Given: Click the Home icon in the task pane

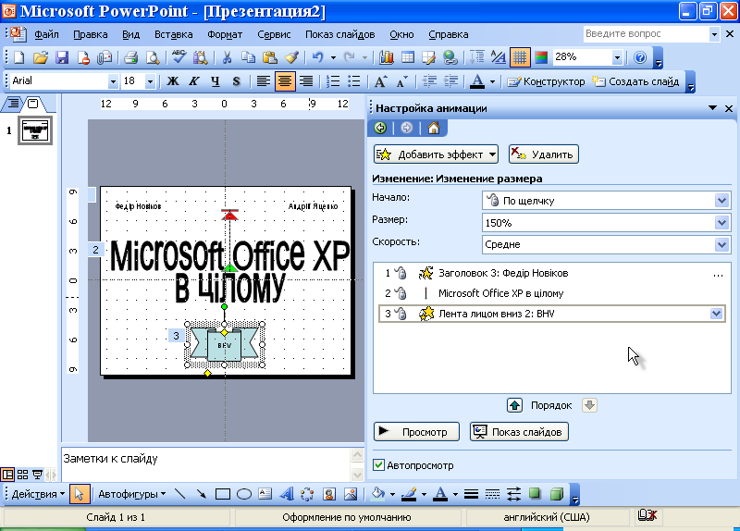Looking at the screenshot, I should pyautogui.click(x=434, y=128).
